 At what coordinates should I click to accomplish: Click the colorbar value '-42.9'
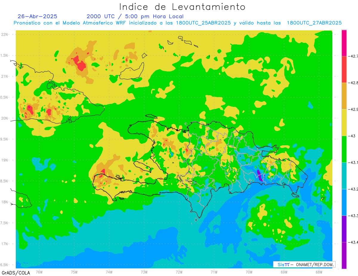point(354,109)
